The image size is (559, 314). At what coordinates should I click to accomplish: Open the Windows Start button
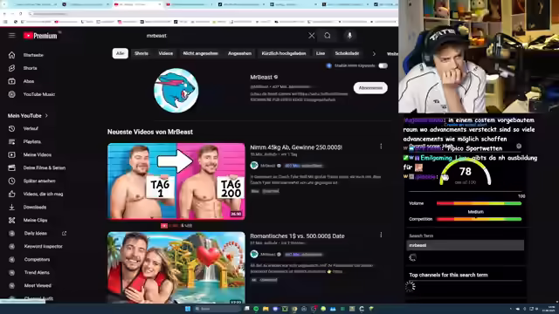click(188, 309)
